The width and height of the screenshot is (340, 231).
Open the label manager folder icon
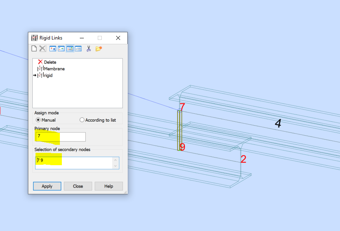click(x=98, y=48)
